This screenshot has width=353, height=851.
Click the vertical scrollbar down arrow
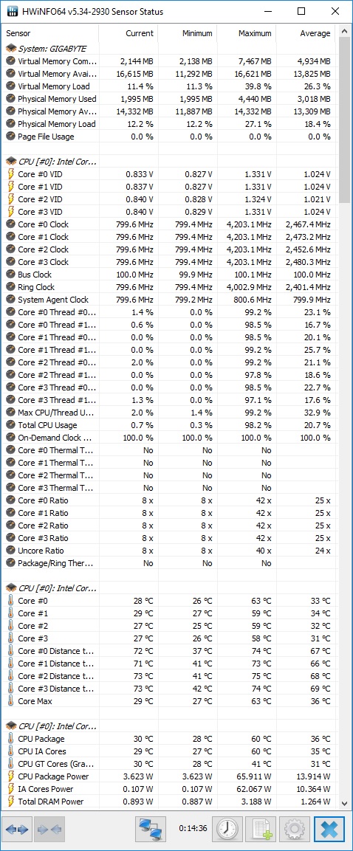tap(344, 803)
